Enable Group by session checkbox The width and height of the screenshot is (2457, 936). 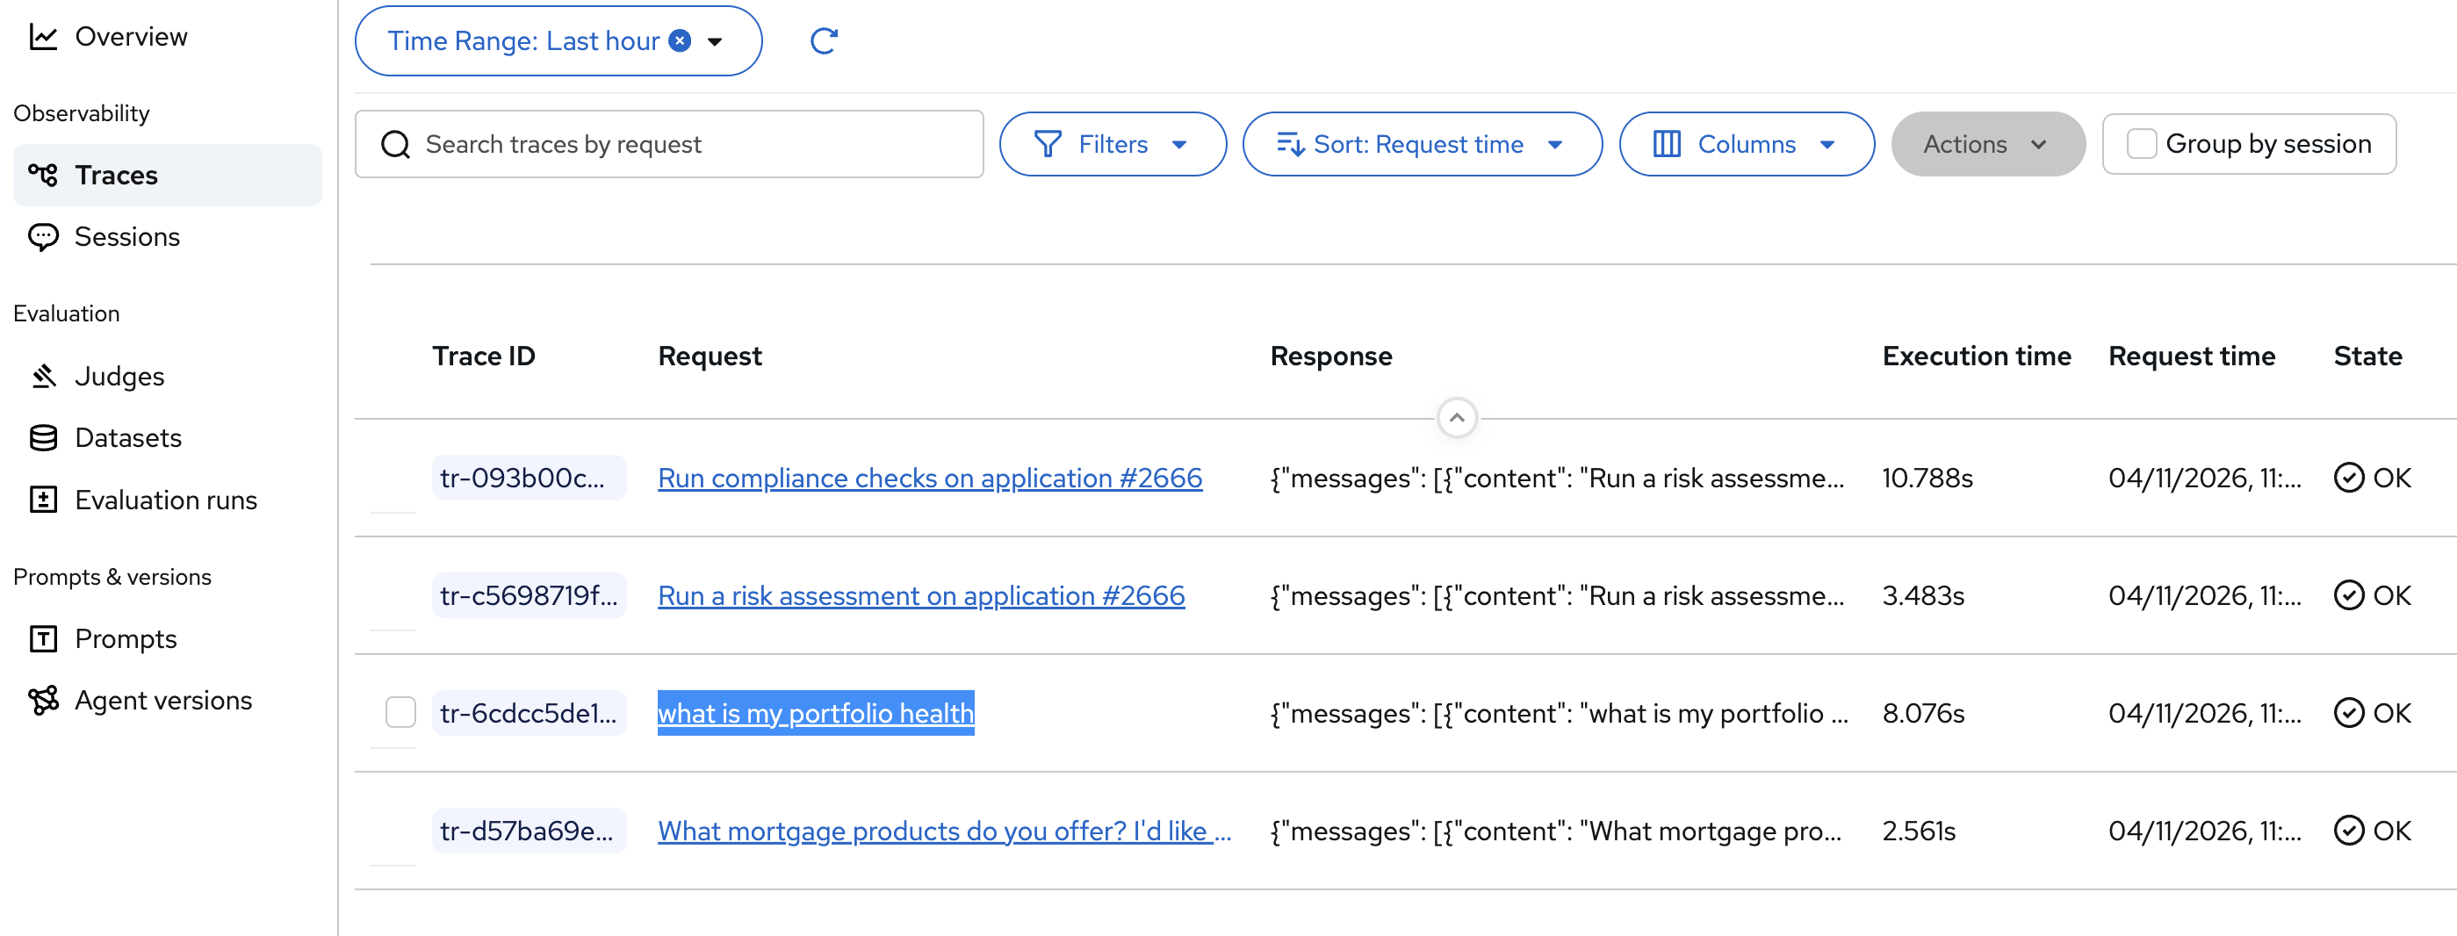click(2141, 144)
